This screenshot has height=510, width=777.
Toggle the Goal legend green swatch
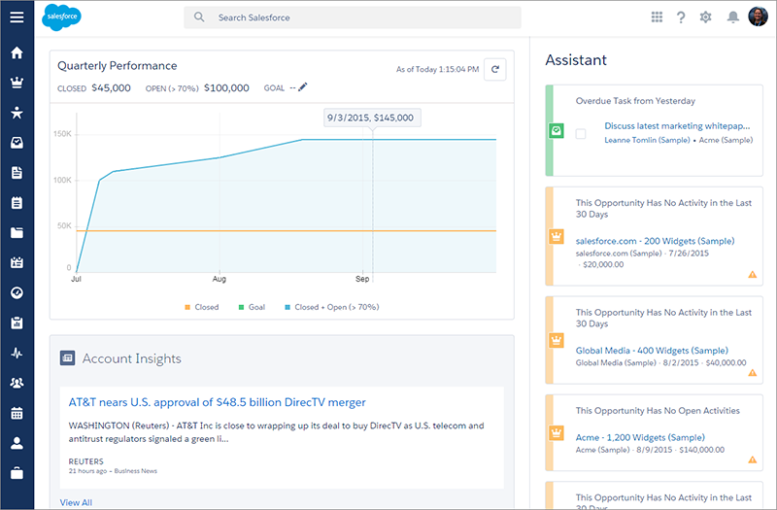tap(241, 307)
